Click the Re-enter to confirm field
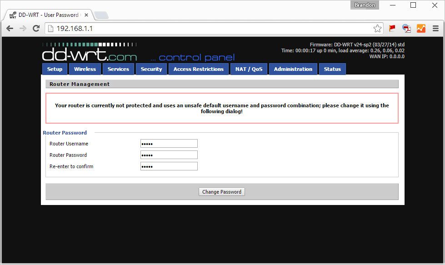This screenshot has height=265, width=445. coord(169,166)
